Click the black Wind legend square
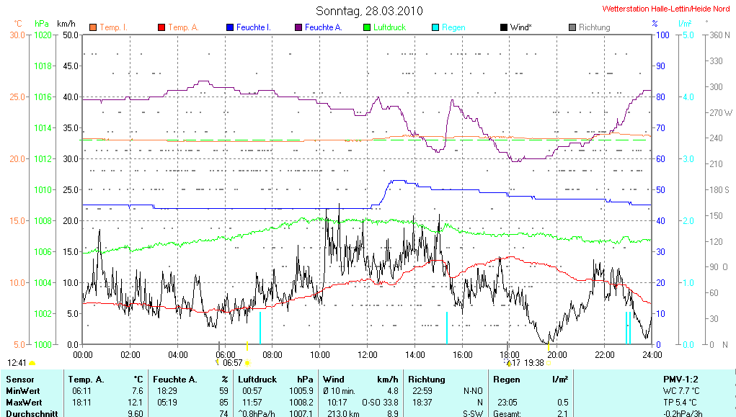 (x=503, y=27)
